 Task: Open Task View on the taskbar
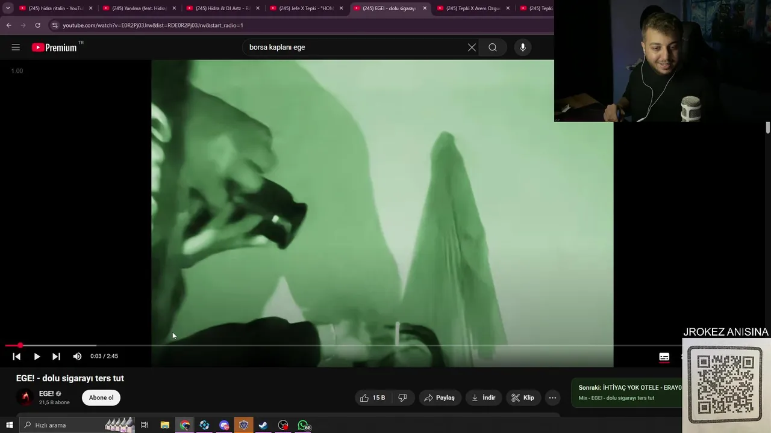[x=145, y=425]
